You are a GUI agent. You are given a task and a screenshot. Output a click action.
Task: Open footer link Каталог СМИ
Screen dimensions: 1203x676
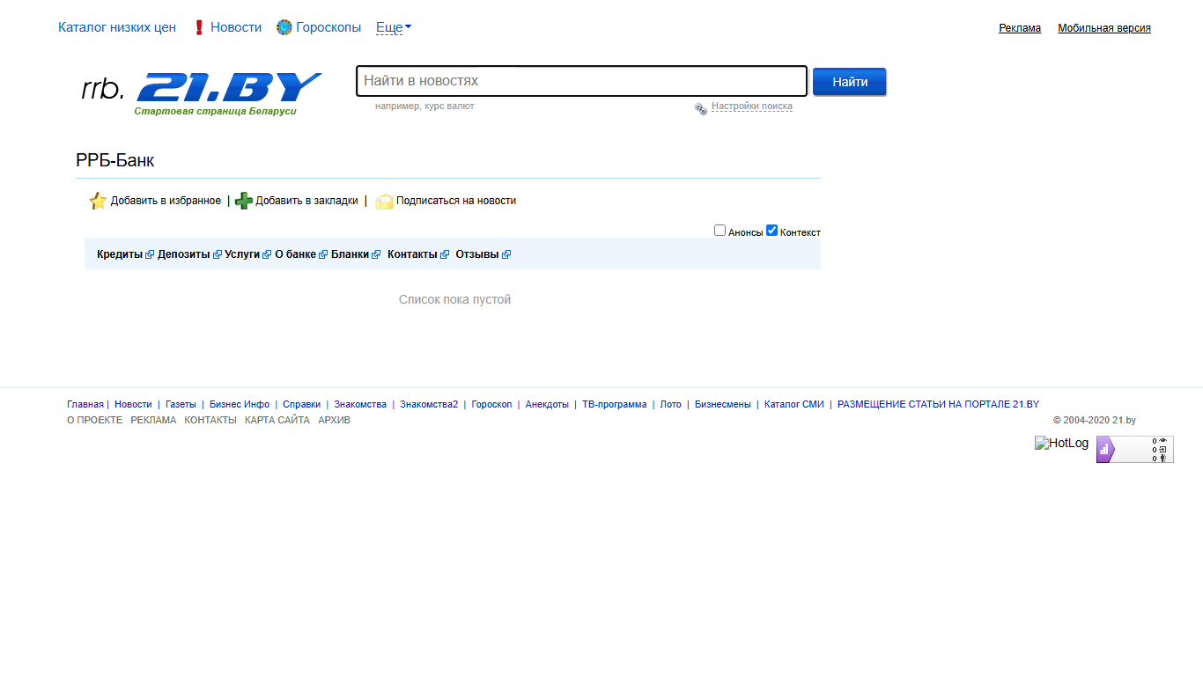tap(794, 405)
